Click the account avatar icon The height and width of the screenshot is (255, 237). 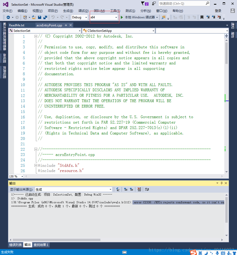click(x=233, y=11)
